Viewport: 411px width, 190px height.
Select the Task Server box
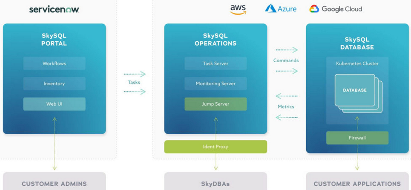[x=216, y=63]
